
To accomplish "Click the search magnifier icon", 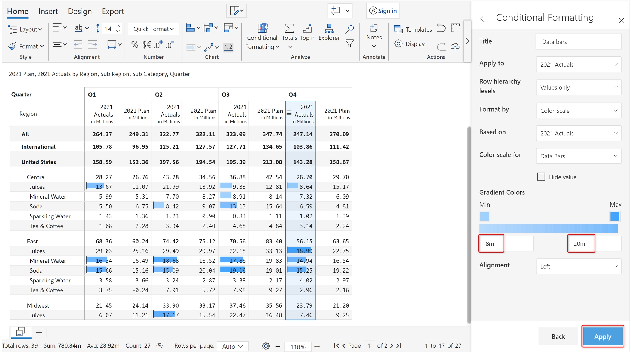I will tap(349, 29).
